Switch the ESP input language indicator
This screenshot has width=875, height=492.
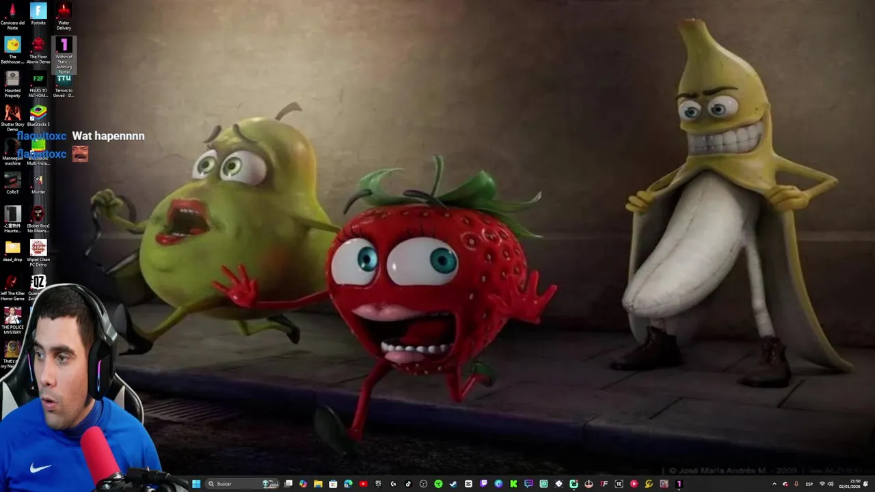coord(809,484)
